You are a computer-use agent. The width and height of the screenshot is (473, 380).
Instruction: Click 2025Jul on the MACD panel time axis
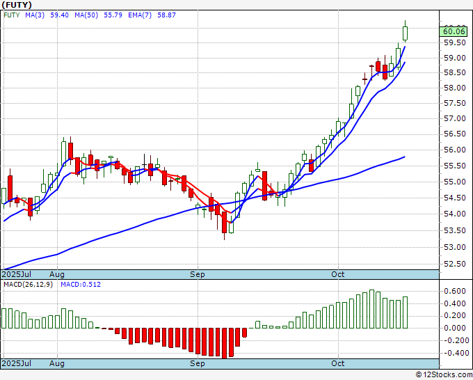click(x=17, y=363)
